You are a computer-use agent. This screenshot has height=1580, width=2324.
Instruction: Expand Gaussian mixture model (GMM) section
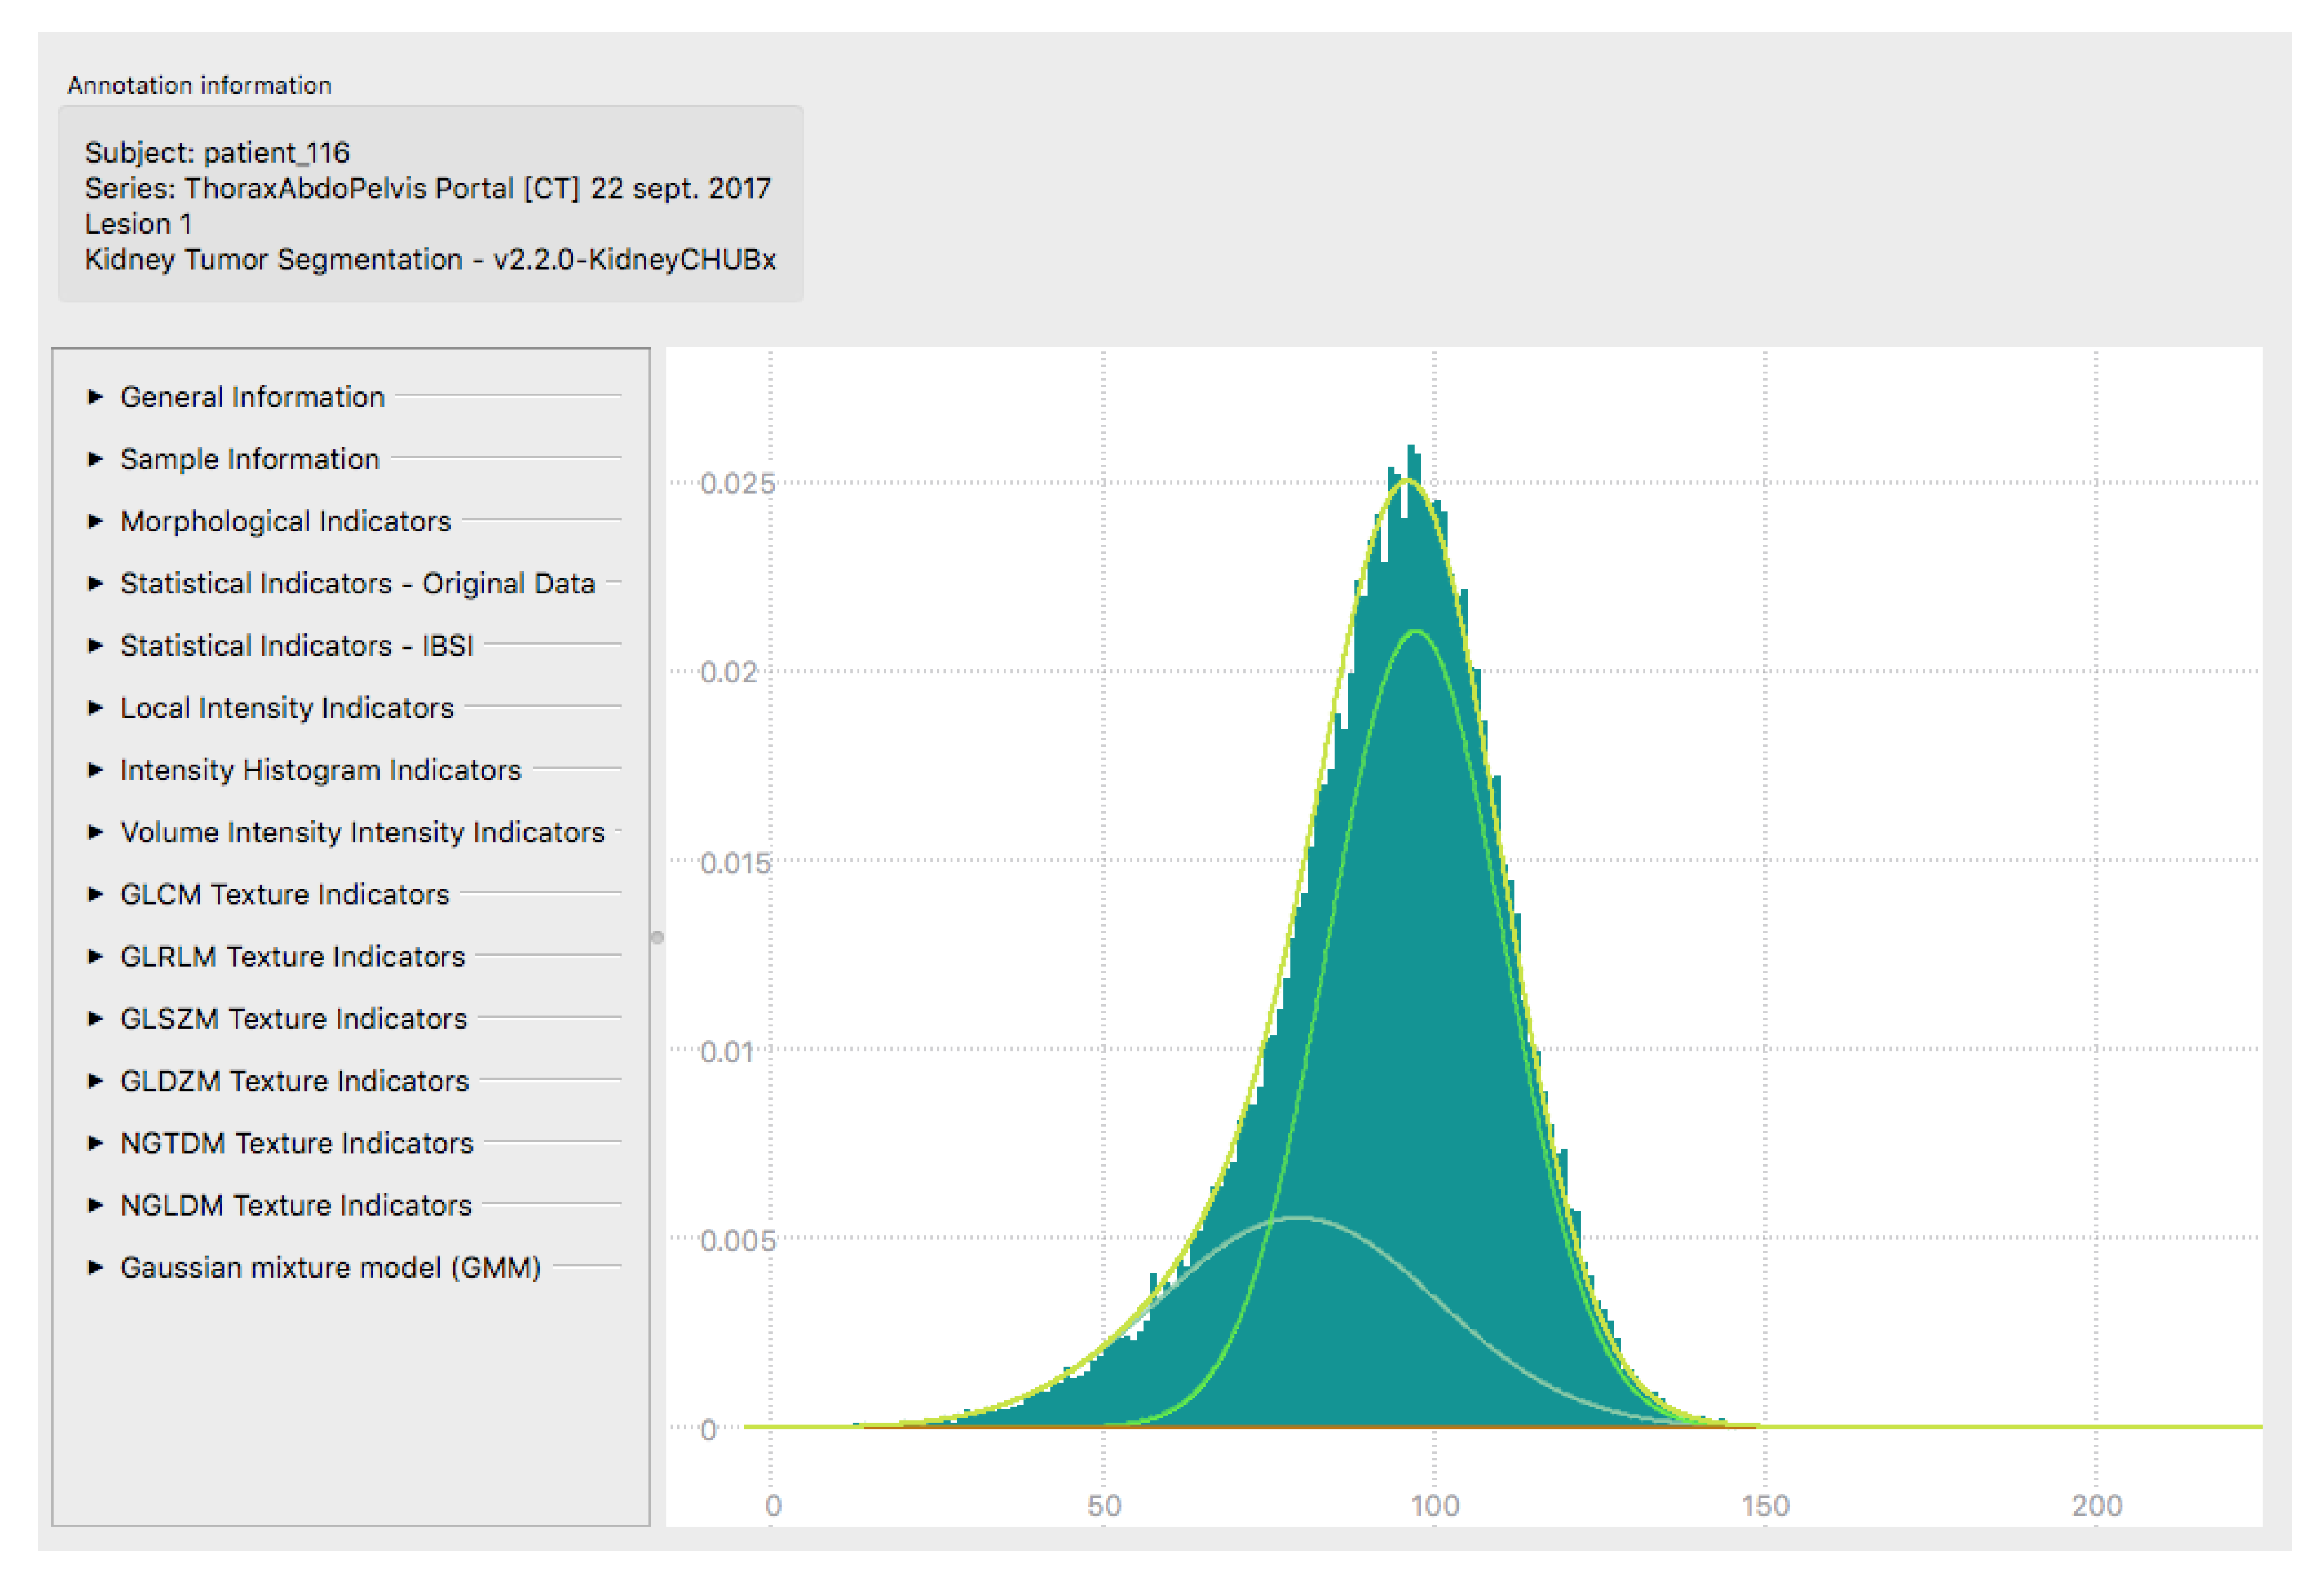point(96,1267)
